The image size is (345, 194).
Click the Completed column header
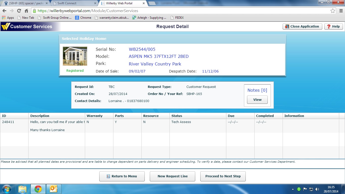[268, 116]
